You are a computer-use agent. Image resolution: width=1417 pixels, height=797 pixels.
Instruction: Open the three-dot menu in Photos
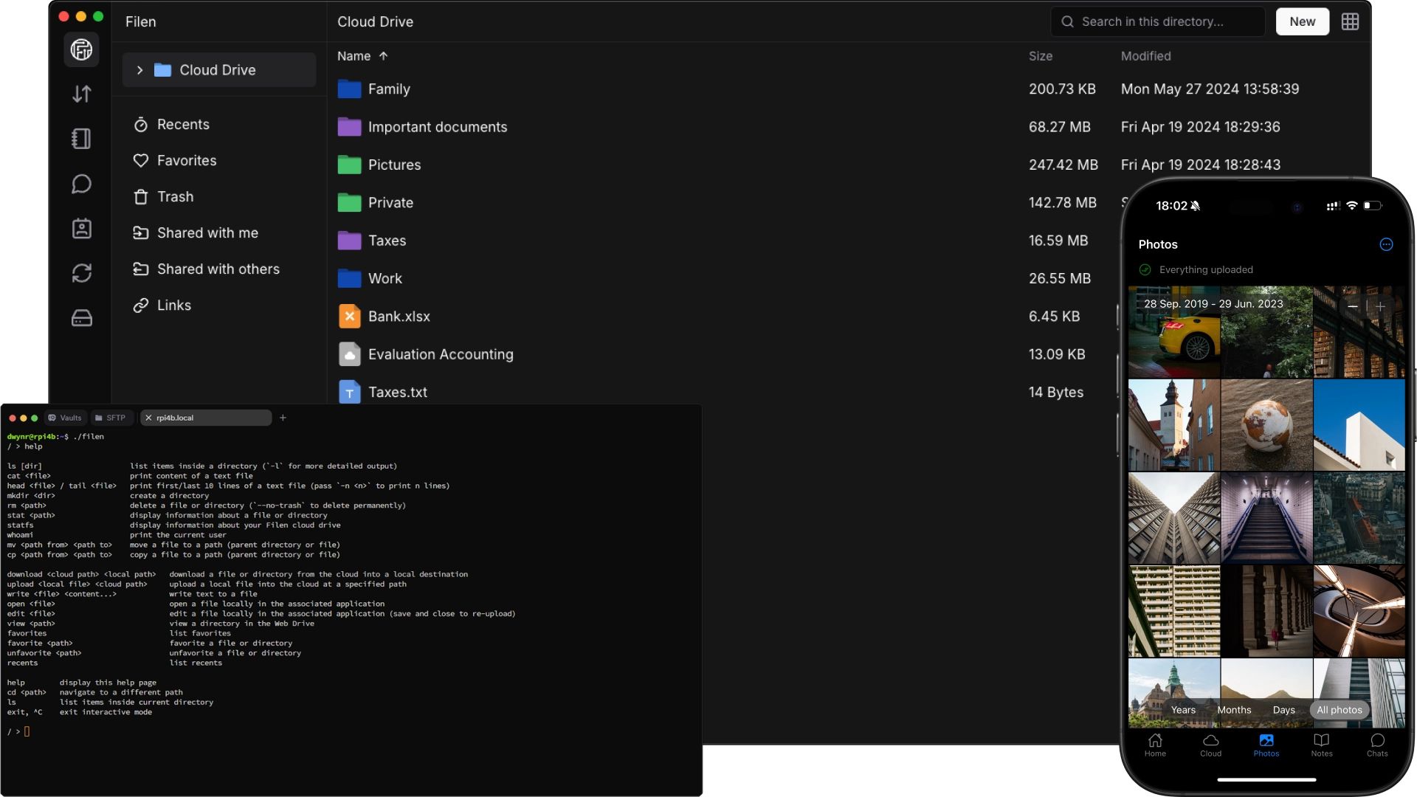pos(1386,244)
